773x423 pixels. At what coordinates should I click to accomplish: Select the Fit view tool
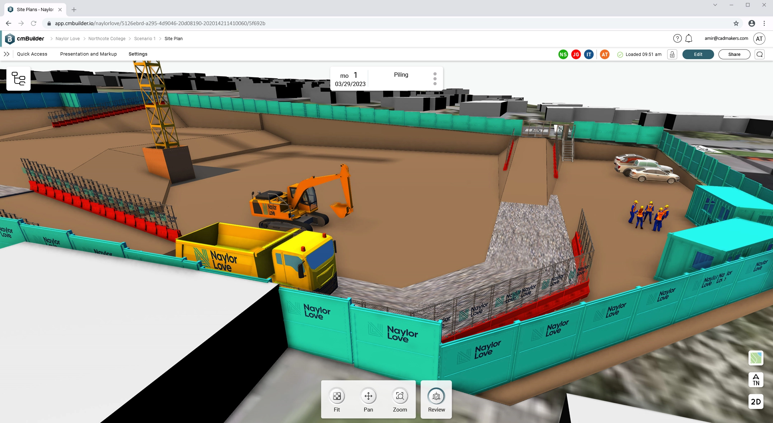point(337,396)
